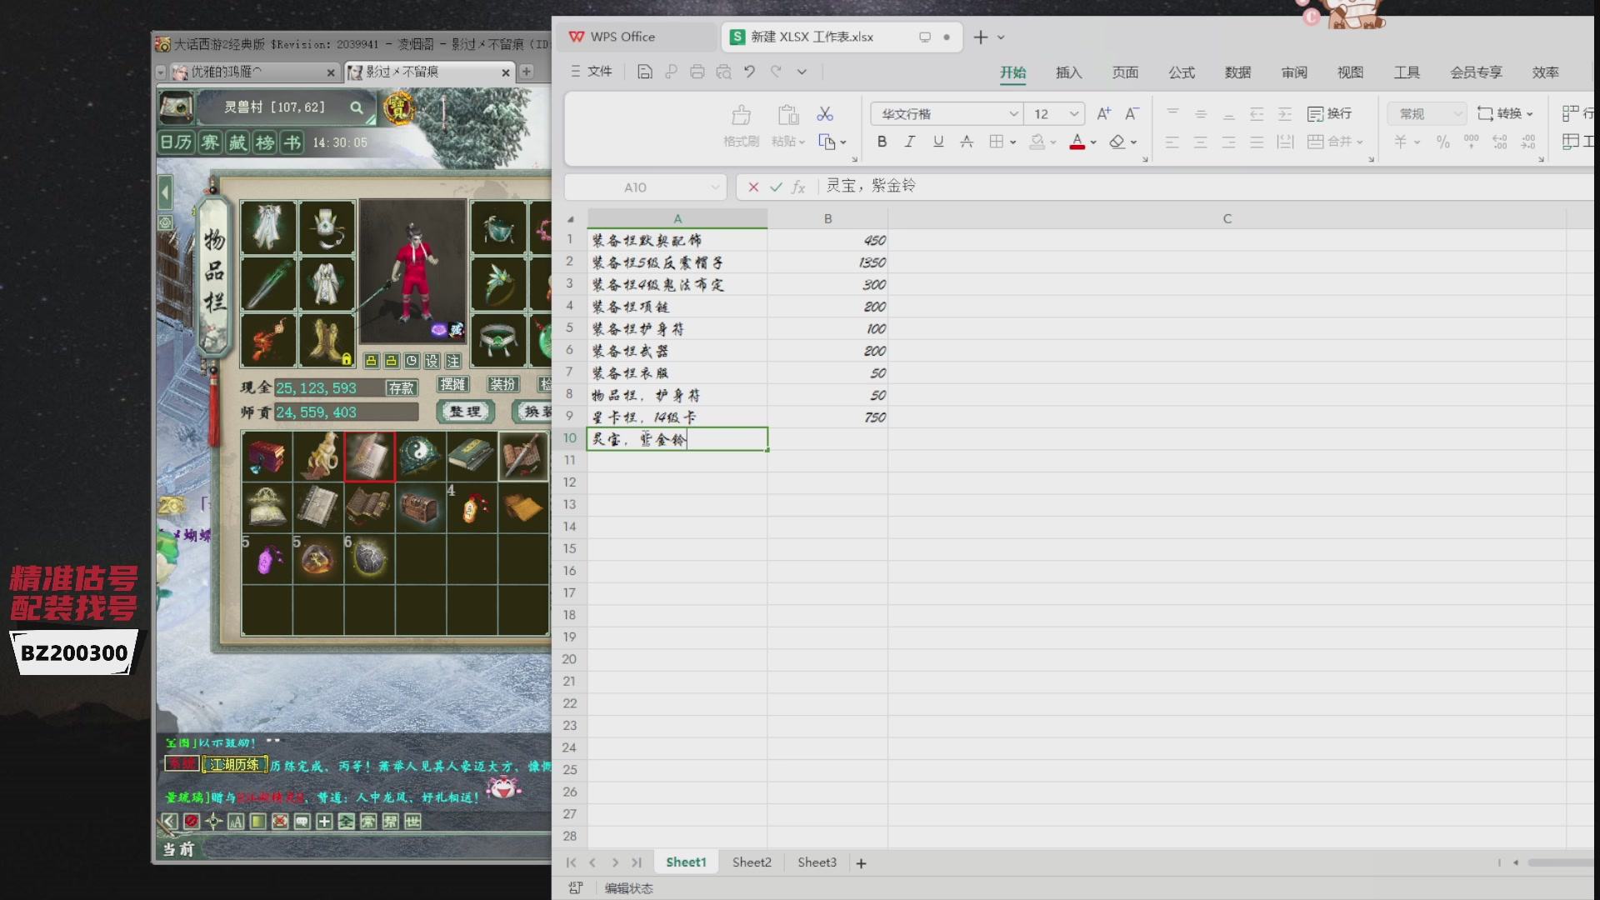Screen dimensions: 1600x900
Task: Expand the Paste (粘贴) dropdown
Action: point(802,142)
